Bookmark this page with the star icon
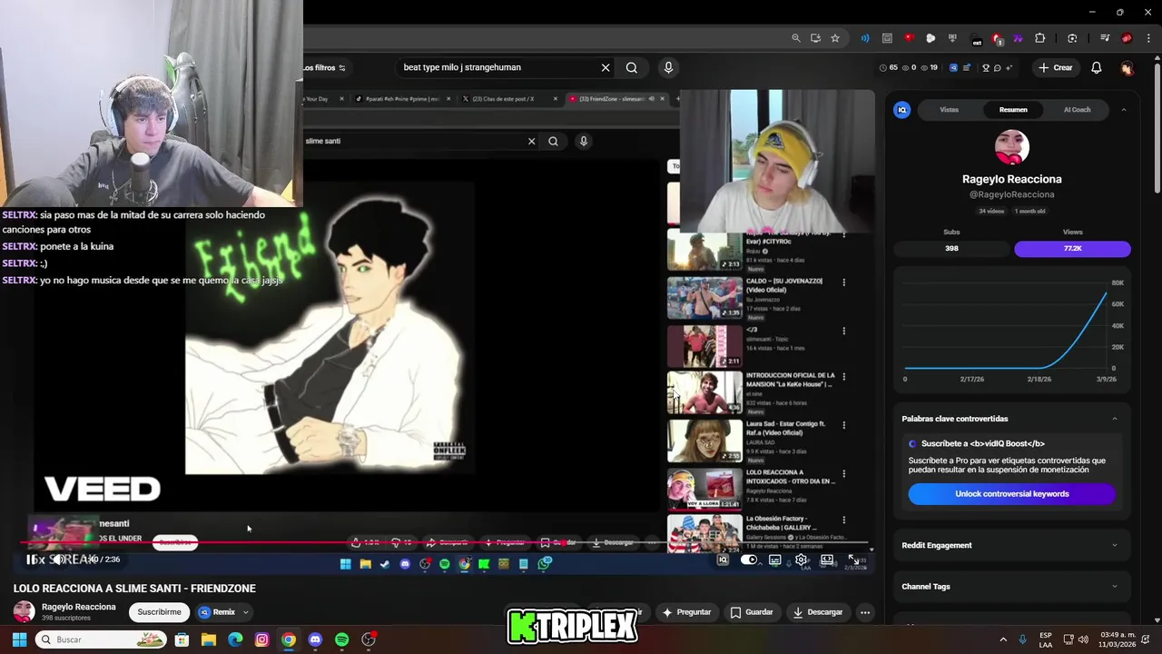This screenshot has width=1162, height=654. coord(835,38)
